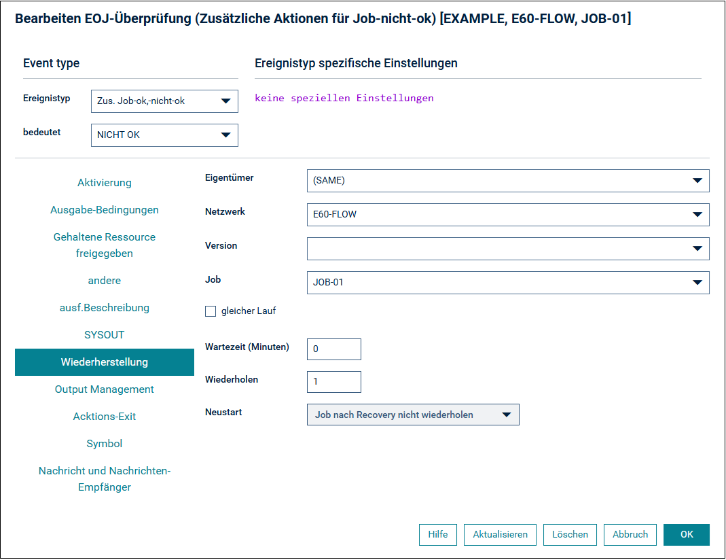Click 'Ereignistyp spezifische Einstellungen' heading
726x560 pixels.
(x=356, y=63)
